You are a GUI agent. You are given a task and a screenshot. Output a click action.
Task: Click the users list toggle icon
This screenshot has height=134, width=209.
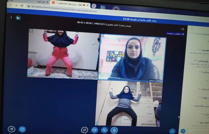pos(183,29)
